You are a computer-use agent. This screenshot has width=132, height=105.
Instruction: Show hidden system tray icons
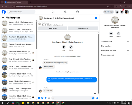[x=107, y=103]
